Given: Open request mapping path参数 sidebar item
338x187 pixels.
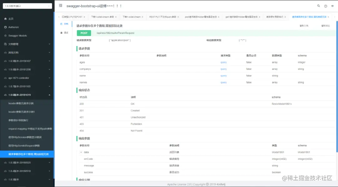Looking at the screenshot, I should pyautogui.click(x=27, y=129).
